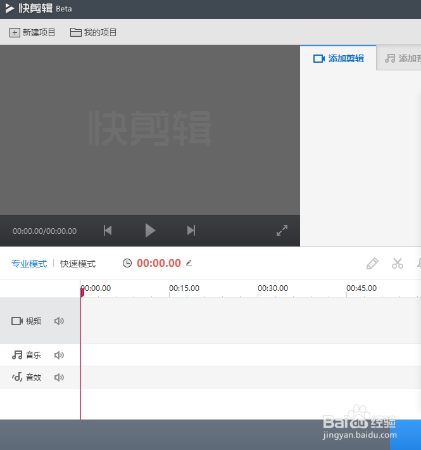Click the 00:00.00/00:00.00 preview time readout
The height and width of the screenshot is (450, 421).
point(44,231)
